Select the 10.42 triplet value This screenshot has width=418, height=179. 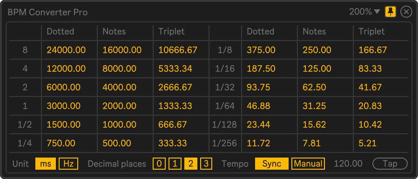pyautogui.click(x=370, y=124)
